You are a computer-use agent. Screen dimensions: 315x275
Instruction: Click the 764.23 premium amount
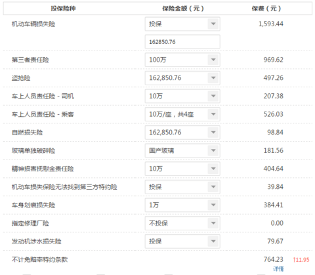tap(274, 259)
